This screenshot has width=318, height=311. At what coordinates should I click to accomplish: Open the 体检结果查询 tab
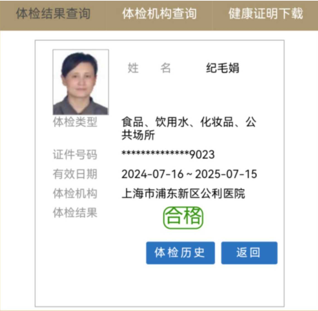click(x=53, y=13)
